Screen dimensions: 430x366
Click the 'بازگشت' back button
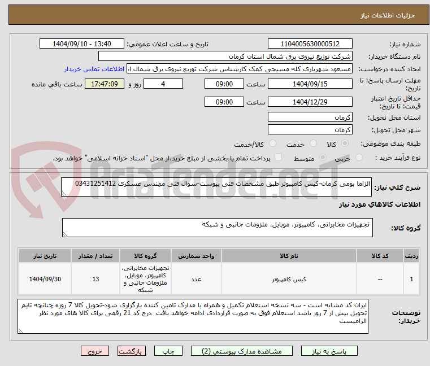[133, 351]
